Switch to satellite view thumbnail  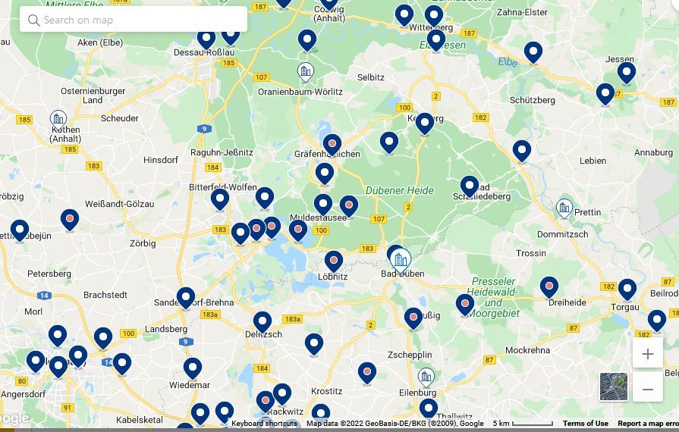point(614,387)
